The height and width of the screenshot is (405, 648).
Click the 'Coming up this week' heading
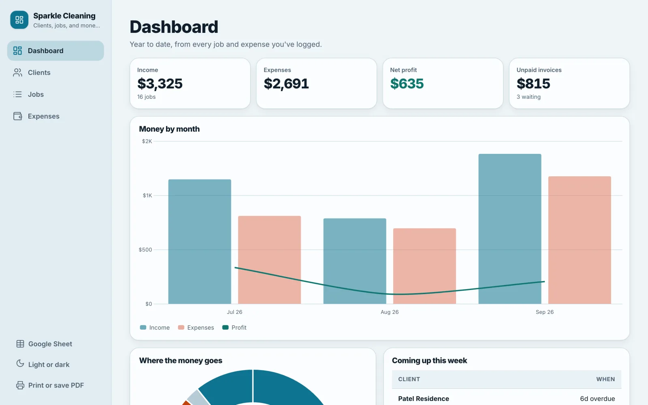tap(429, 361)
